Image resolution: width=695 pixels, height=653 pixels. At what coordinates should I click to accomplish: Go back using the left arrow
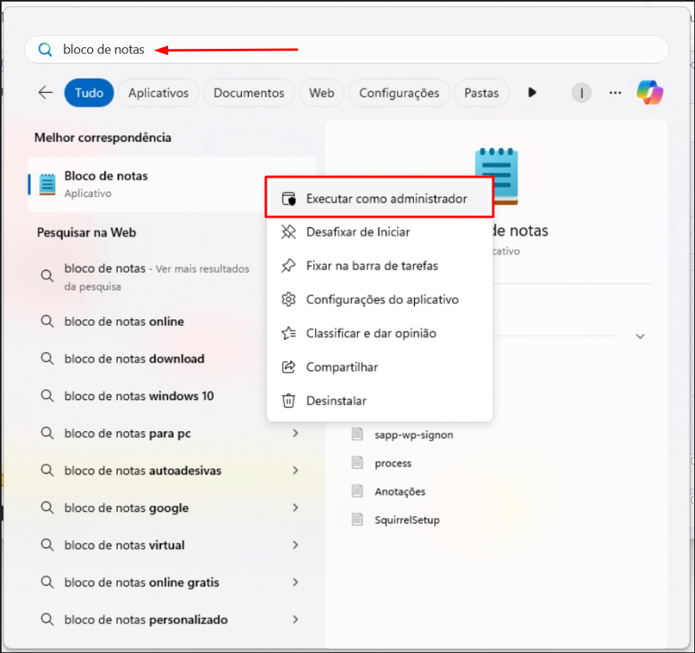coord(46,93)
